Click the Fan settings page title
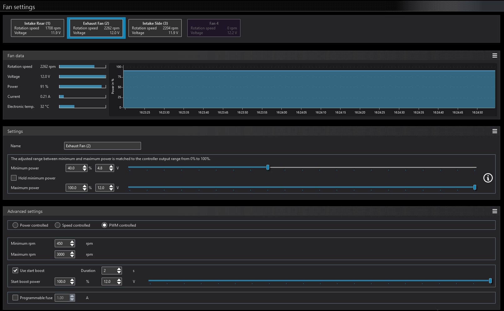Screen dimensions: 504x311 tap(19, 7)
